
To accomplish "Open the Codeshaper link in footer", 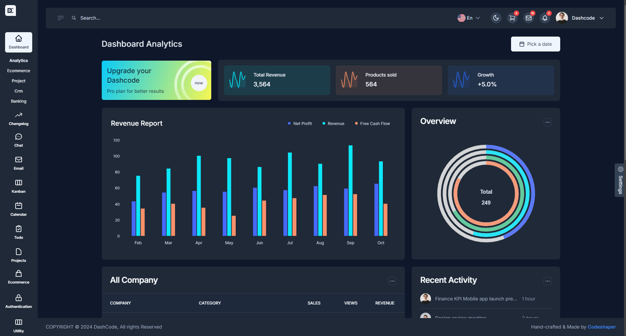I will (602, 327).
